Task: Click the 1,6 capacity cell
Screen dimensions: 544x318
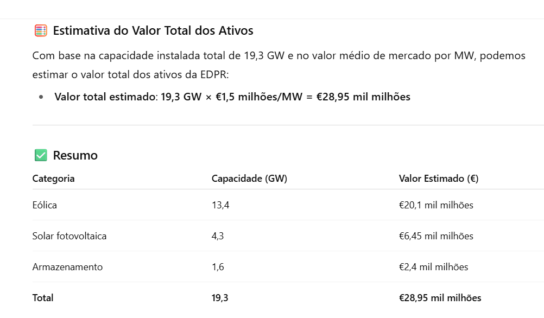Action: click(x=217, y=267)
